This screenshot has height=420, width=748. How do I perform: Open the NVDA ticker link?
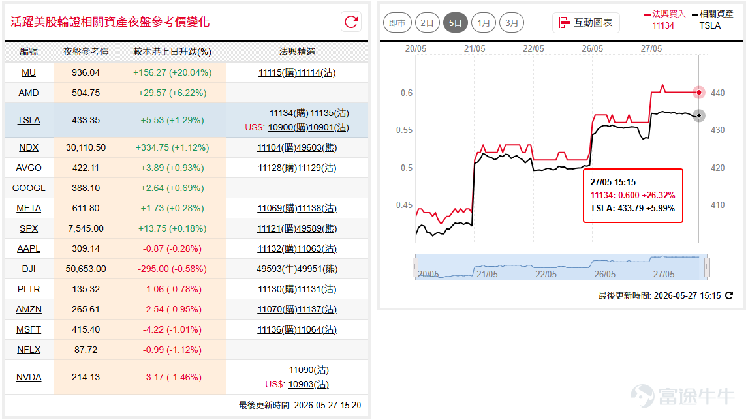[29, 377]
